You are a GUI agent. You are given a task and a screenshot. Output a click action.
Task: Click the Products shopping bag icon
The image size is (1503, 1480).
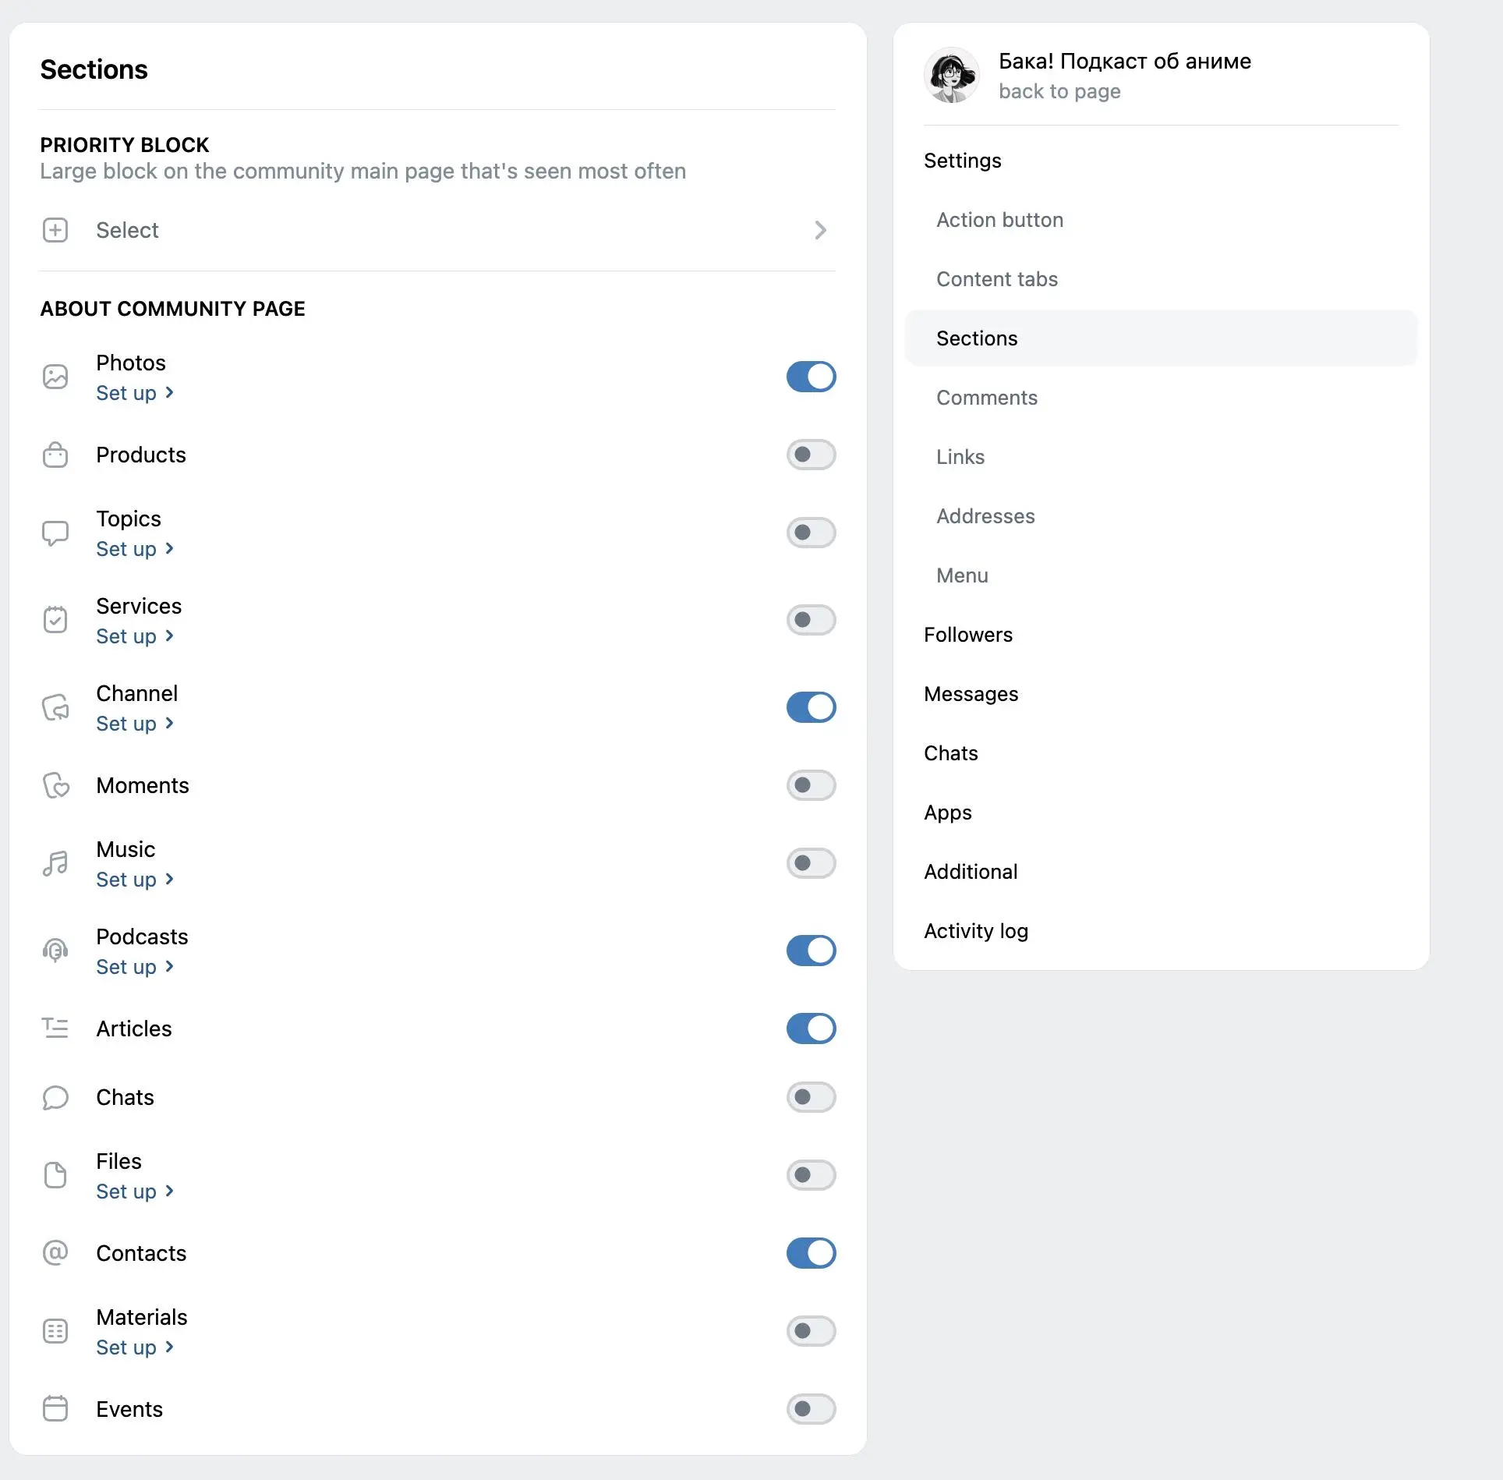tap(55, 455)
